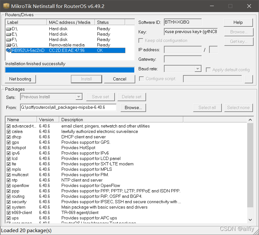Enable Keep old configuration checkbox
Image resolution: width=259 pixels, height=235 pixels.
[141, 41]
